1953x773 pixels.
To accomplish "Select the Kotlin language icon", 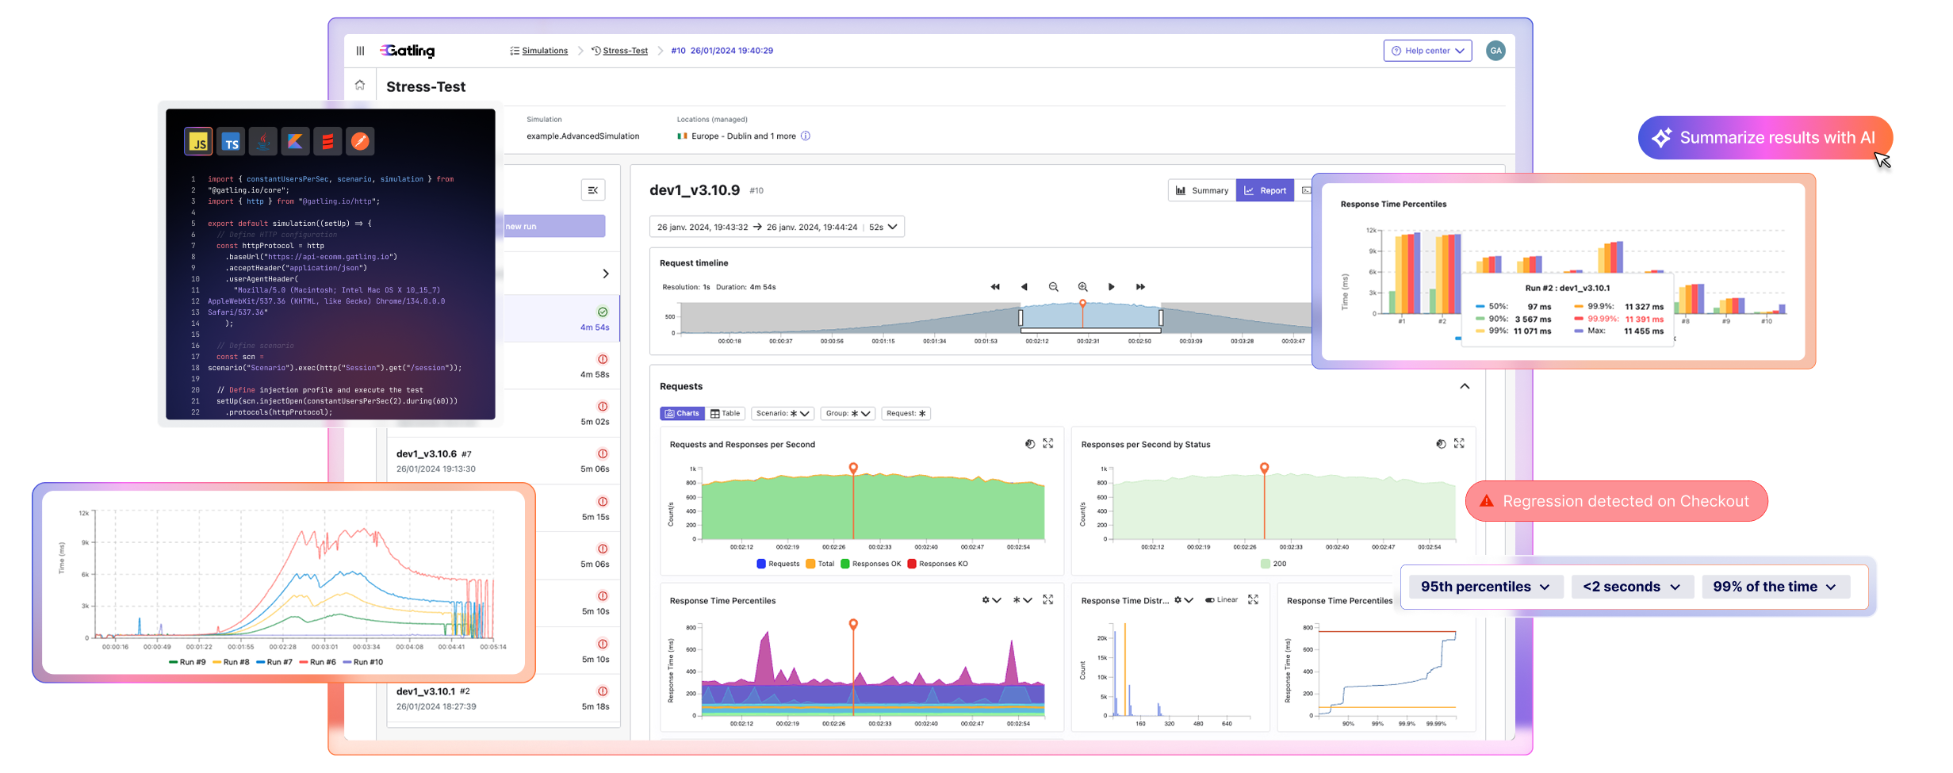I will click(x=295, y=141).
